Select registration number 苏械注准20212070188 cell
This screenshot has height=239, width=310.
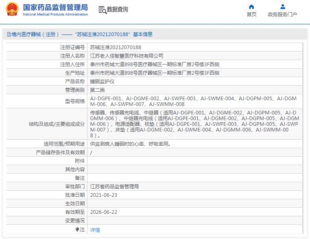116,47
